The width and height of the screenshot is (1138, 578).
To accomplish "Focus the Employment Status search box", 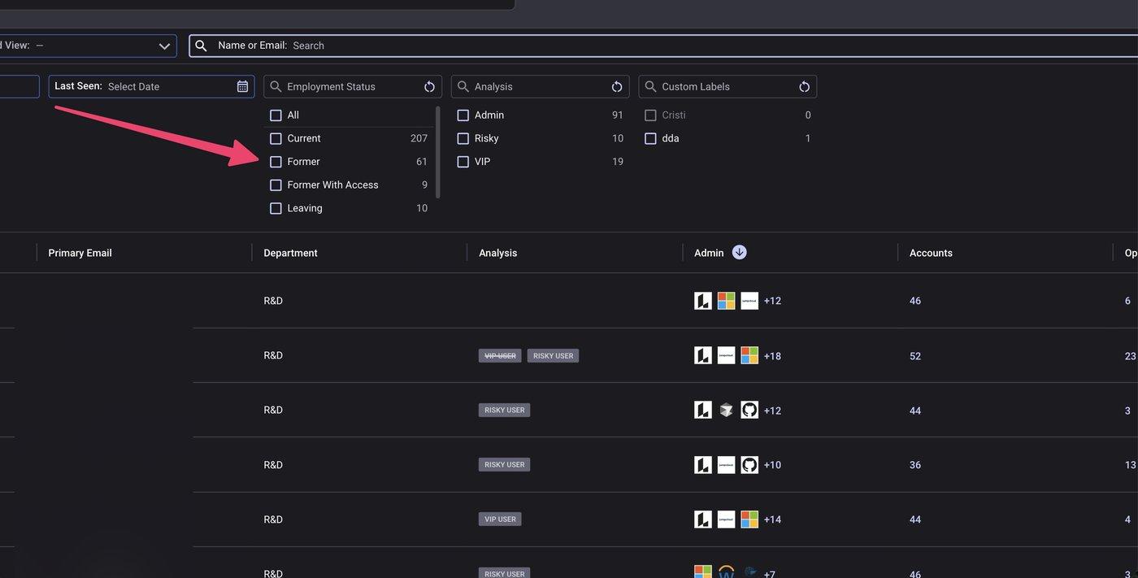I will click(x=352, y=86).
